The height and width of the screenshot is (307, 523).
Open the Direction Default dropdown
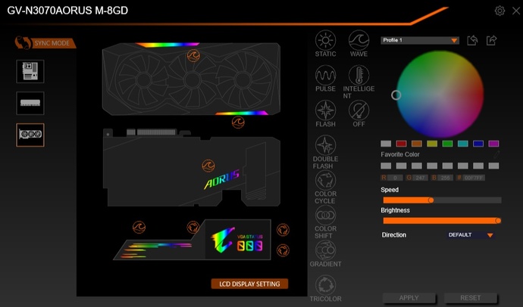click(x=471, y=235)
